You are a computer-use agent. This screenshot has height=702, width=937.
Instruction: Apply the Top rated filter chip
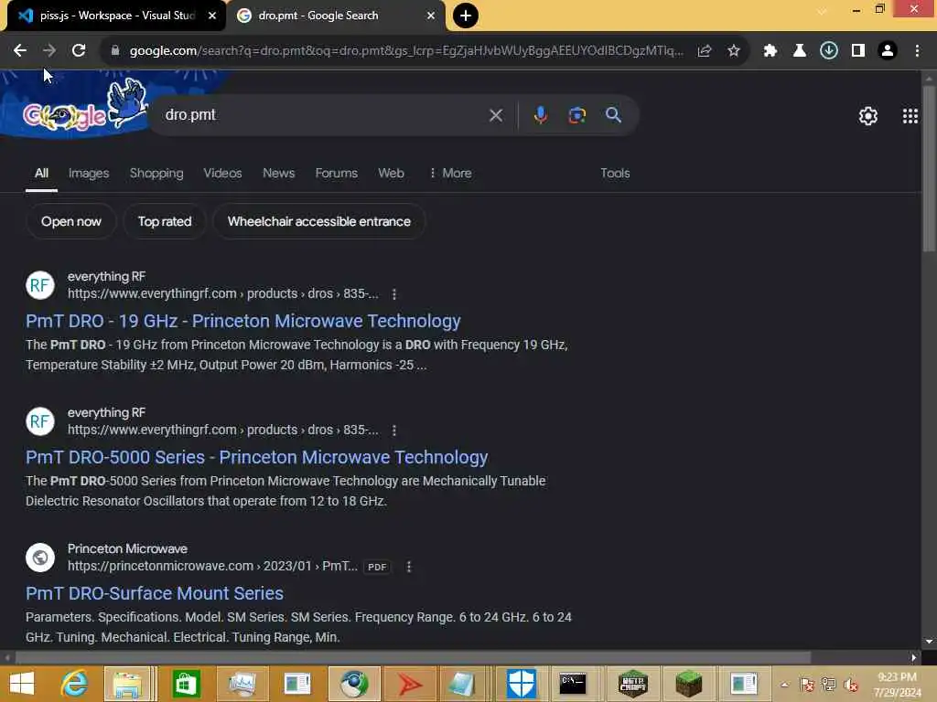pos(165,221)
